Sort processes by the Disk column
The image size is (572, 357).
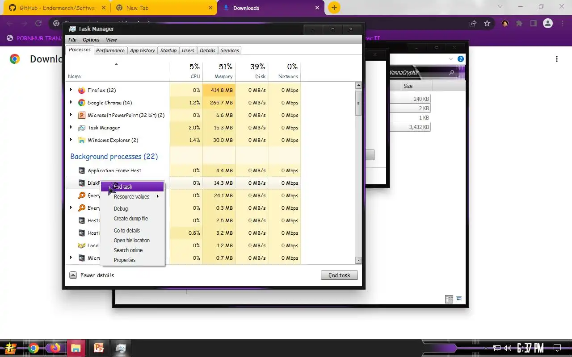tap(252, 71)
